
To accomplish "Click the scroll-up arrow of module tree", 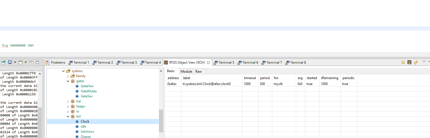I will point(161,71).
